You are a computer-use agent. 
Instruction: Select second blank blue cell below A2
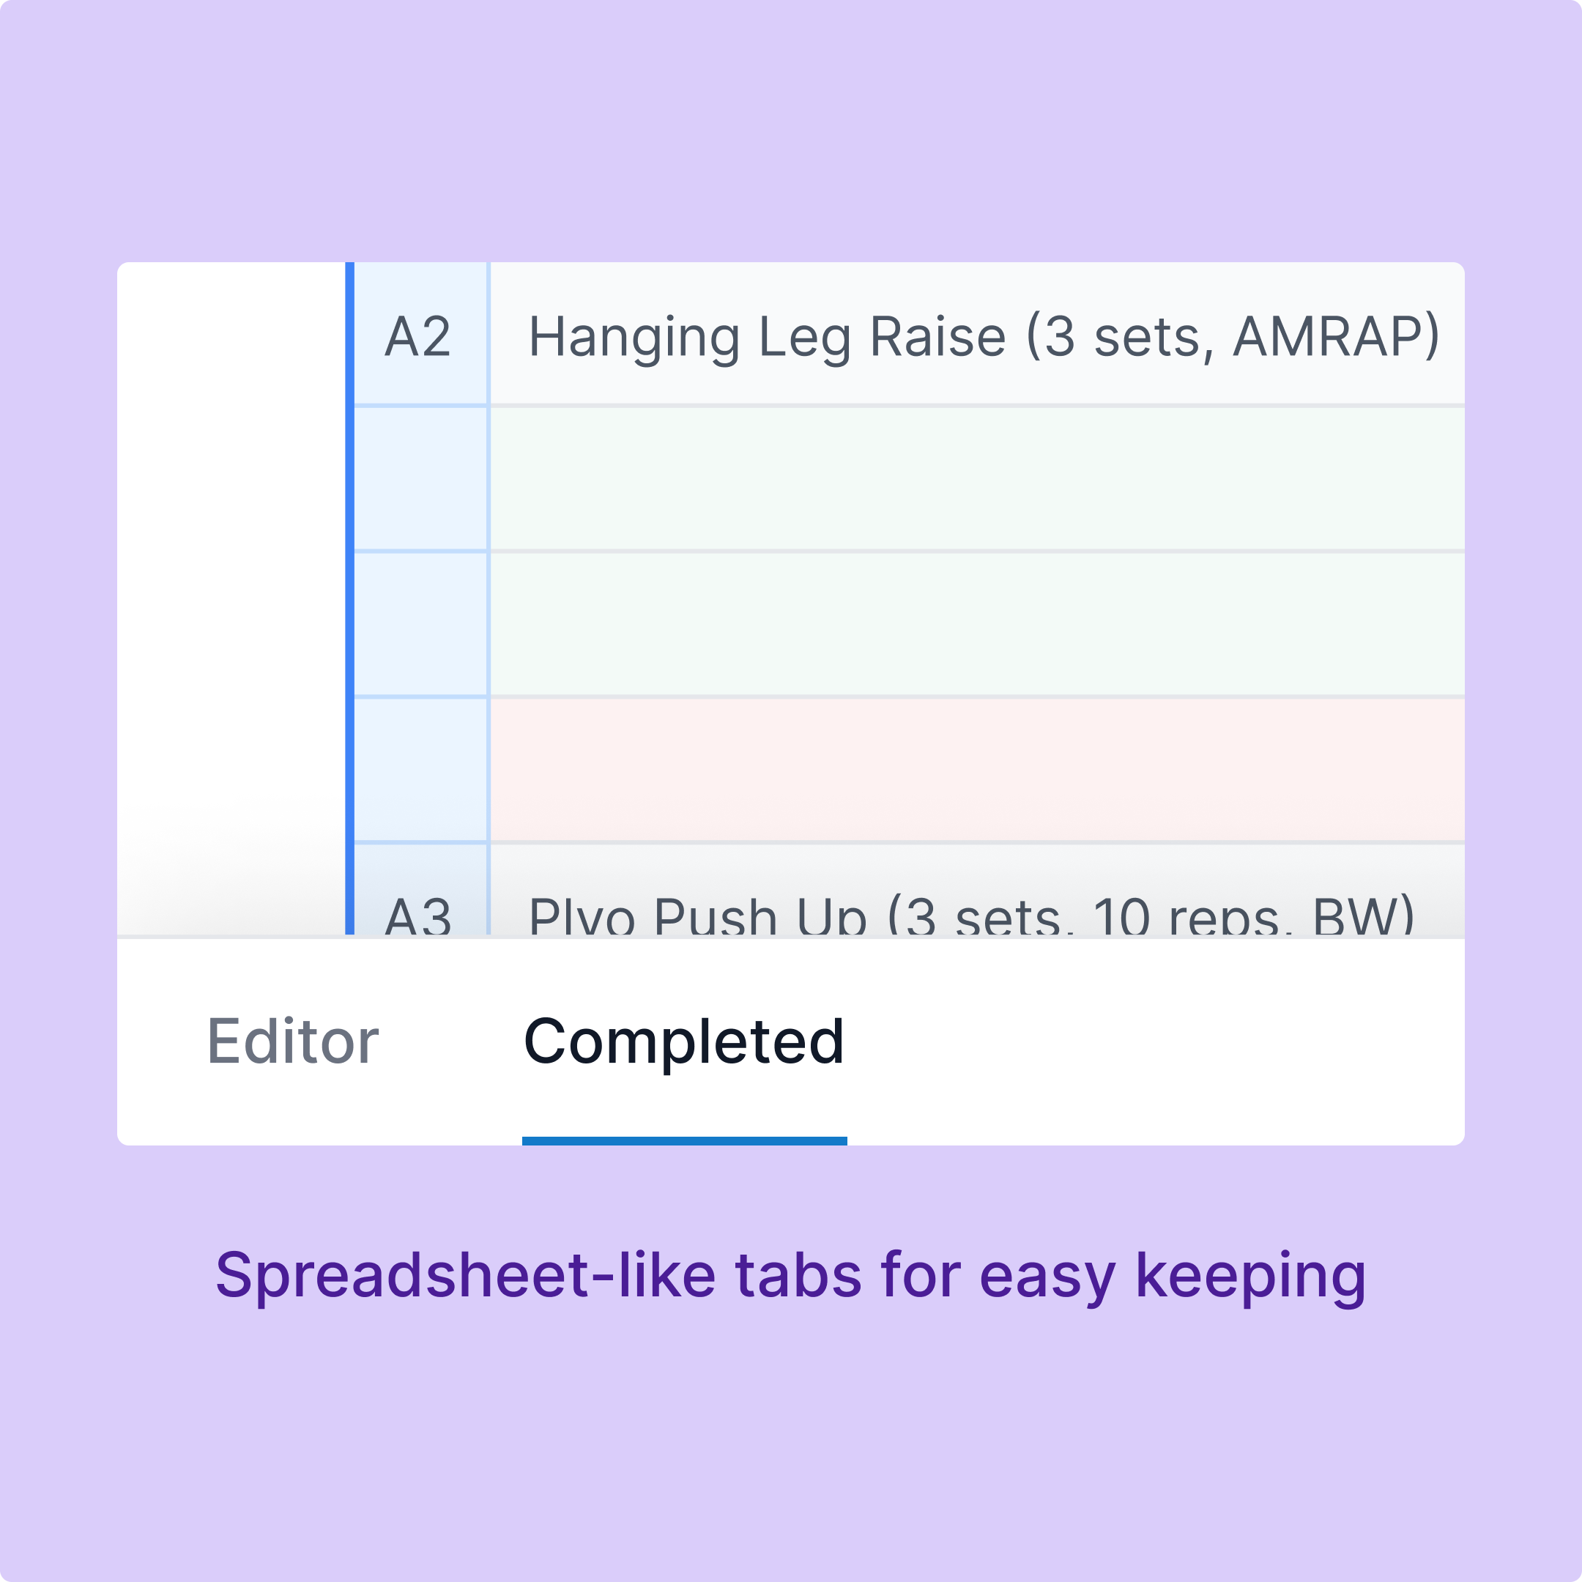click(420, 624)
